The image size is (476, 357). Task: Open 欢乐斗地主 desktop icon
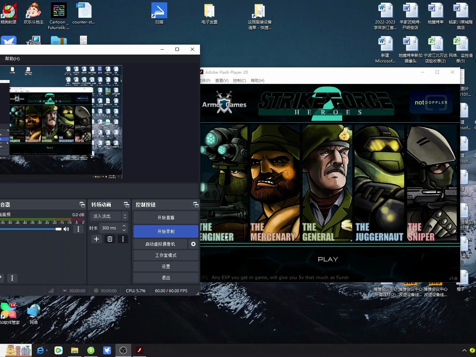point(34,14)
